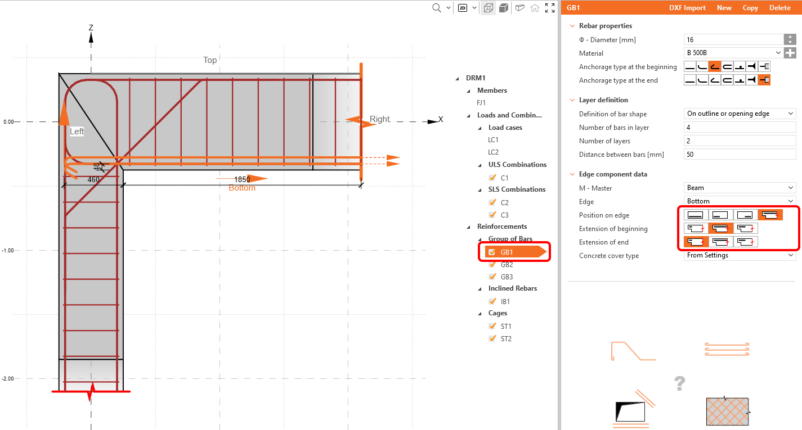Screen dimensions: 802x430
Task: Select the straight anchorage type at the beginning
Action: coord(690,66)
